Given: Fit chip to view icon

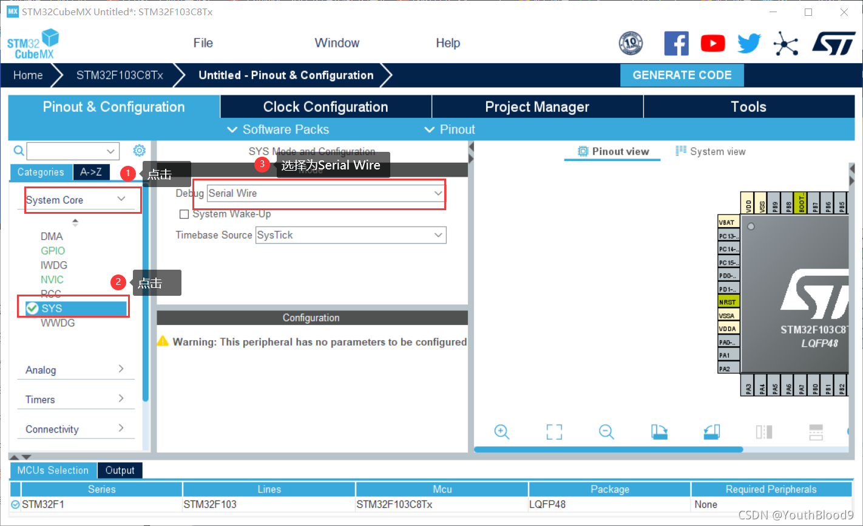Looking at the screenshot, I should (554, 432).
